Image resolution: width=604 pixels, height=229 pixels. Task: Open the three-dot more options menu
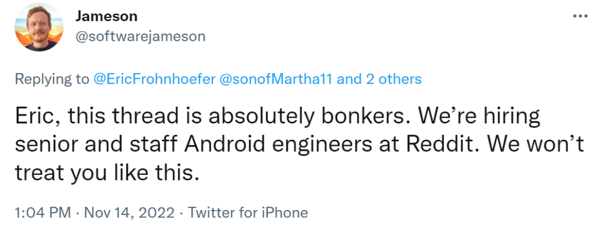pos(581,16)
